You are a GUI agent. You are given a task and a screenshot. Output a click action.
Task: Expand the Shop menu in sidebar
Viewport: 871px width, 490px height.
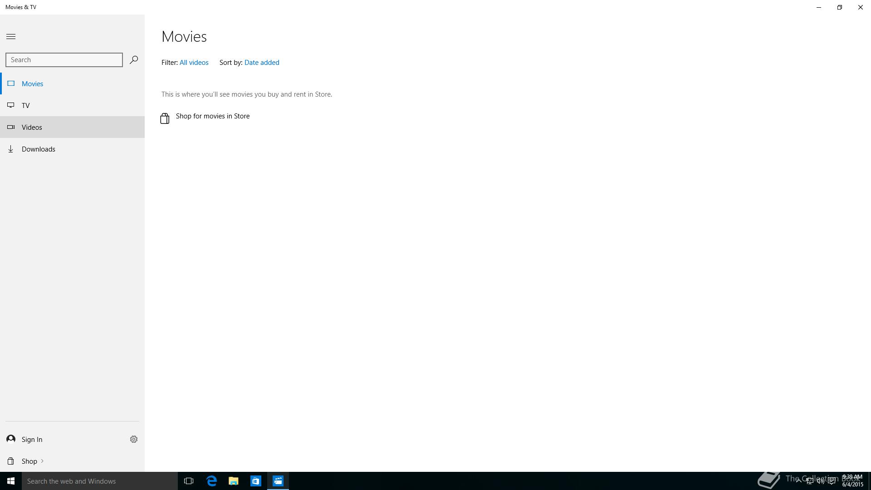click(x=33, y=461)
